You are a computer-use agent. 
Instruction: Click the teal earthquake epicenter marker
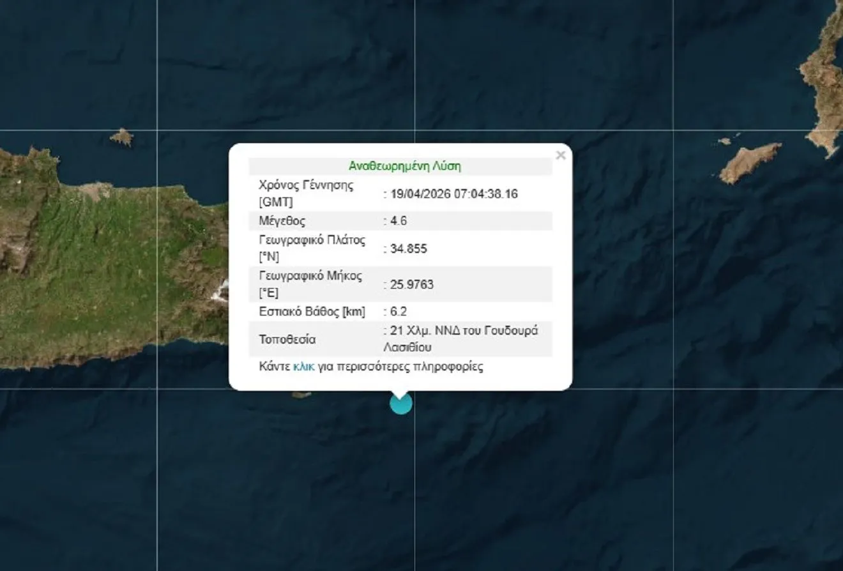pyautogui.click(x=401, y=404)
